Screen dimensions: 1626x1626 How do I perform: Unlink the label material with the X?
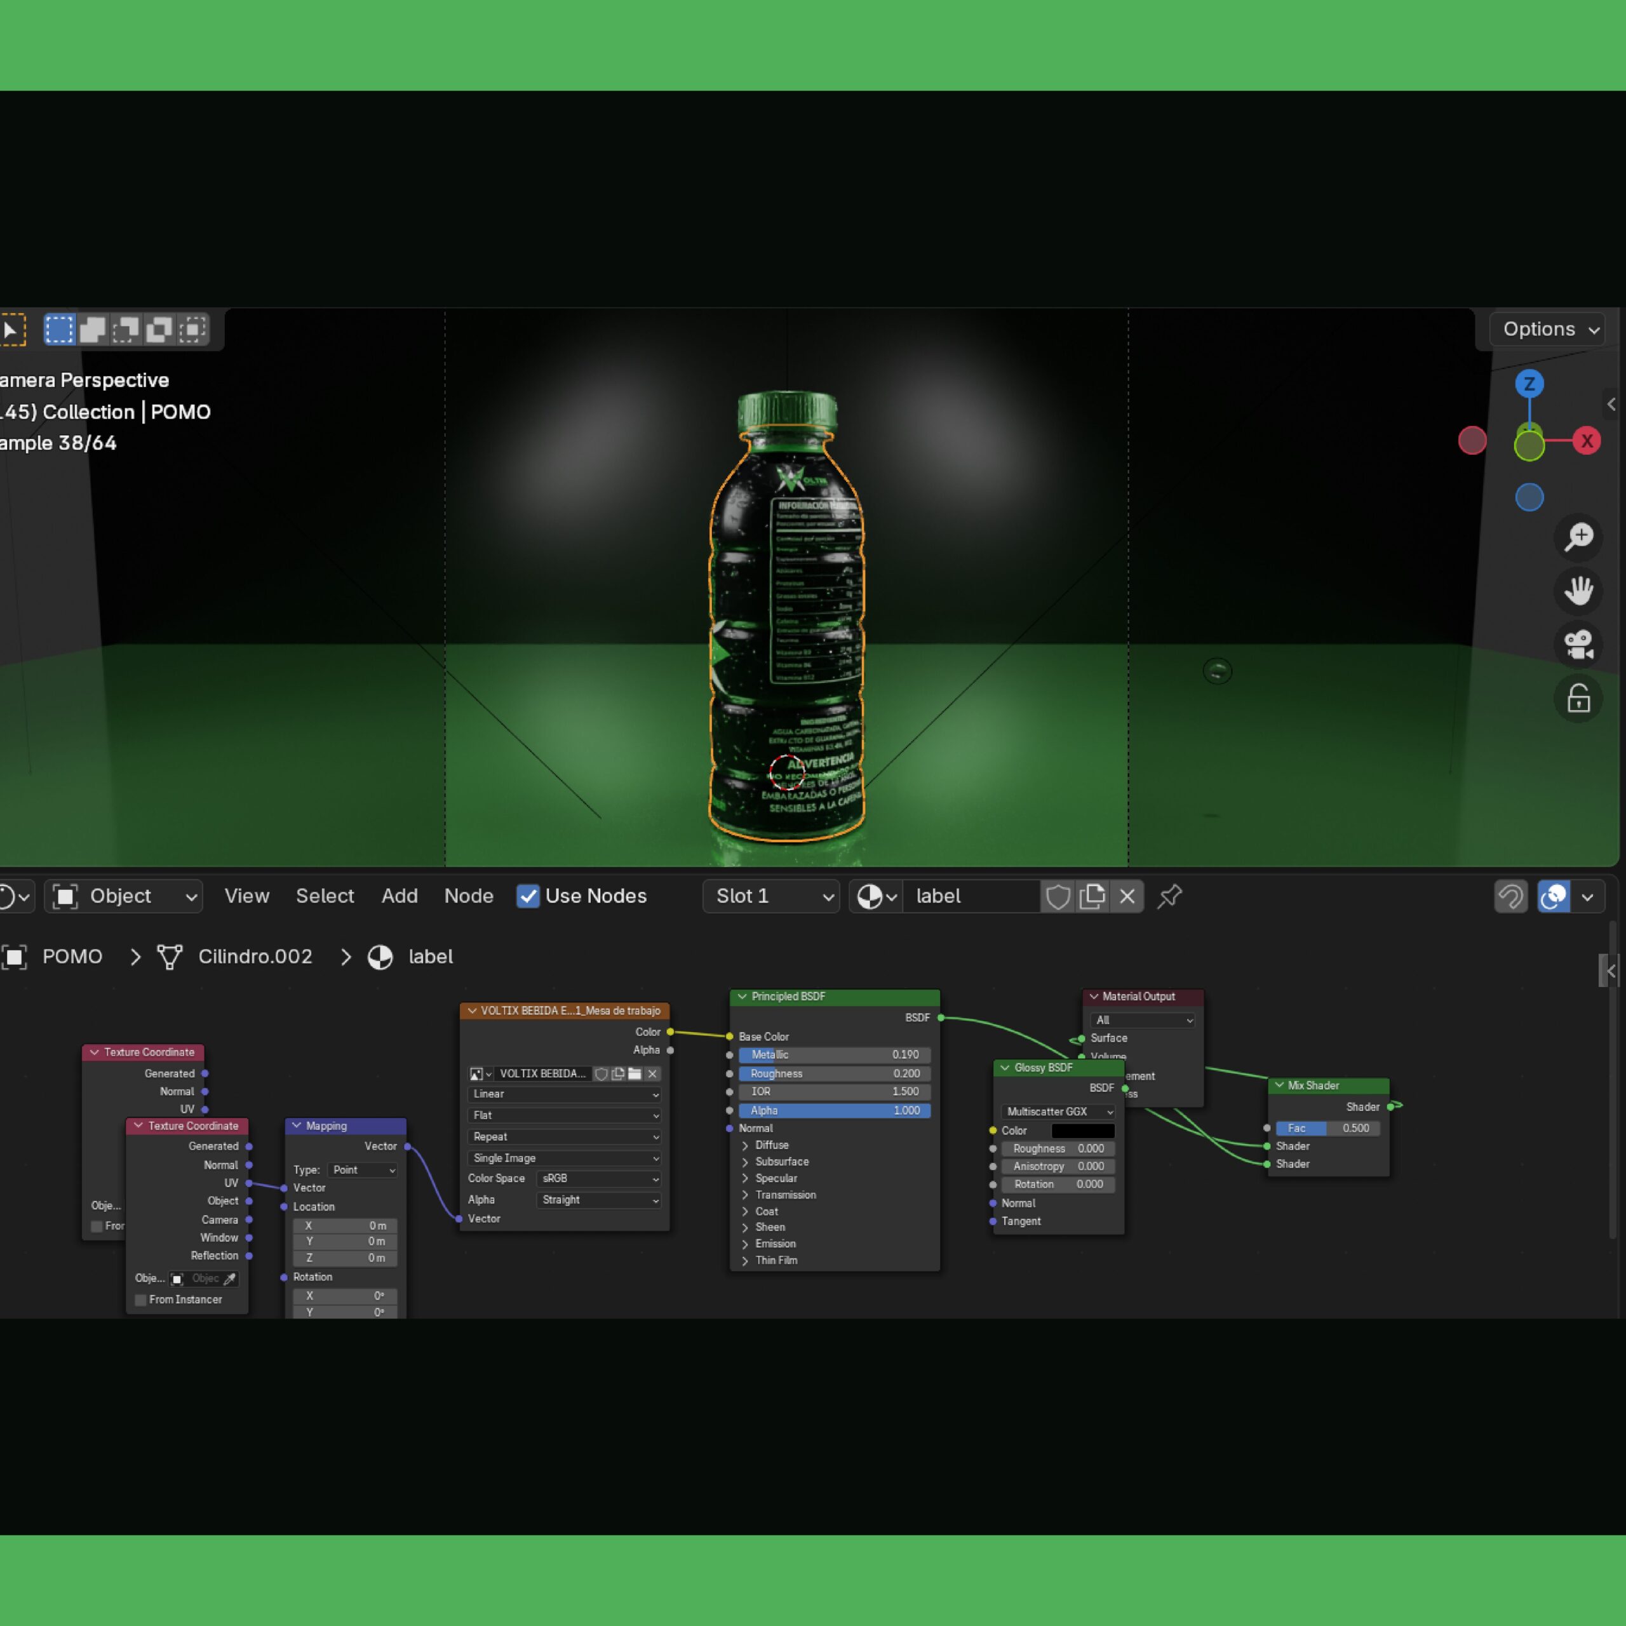pyautogui.click(x=1127, y=896)
